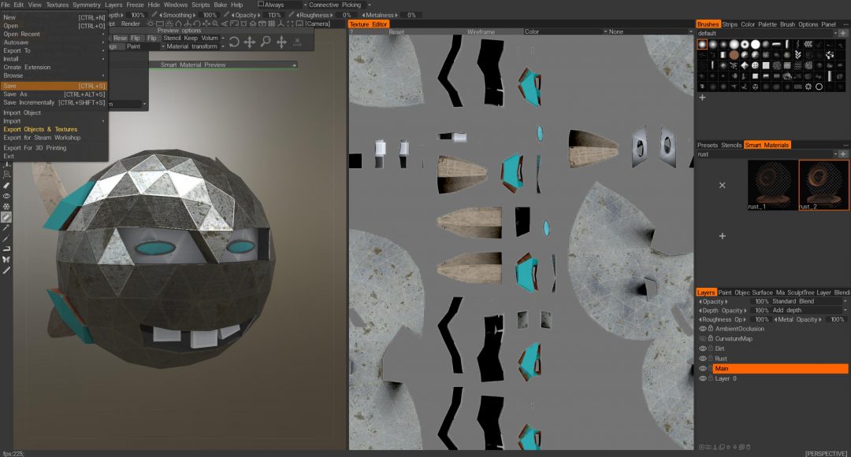This screenshot has width=851, height=457.
Task: Open the Open Recent submenu
Action: tap(54, 34)
